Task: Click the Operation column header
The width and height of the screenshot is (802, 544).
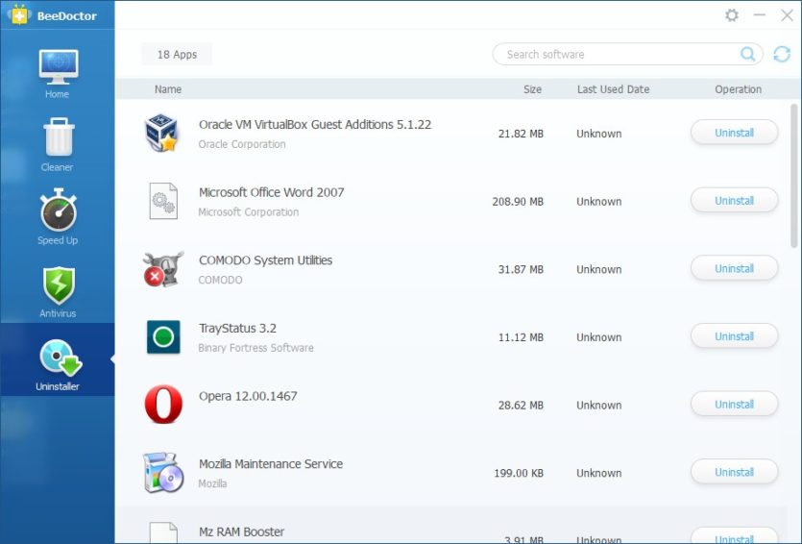Action: [738, 89]
